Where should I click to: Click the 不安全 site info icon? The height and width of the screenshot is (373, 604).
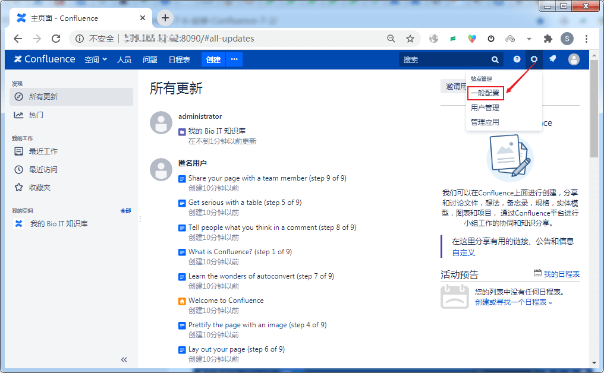80,39
